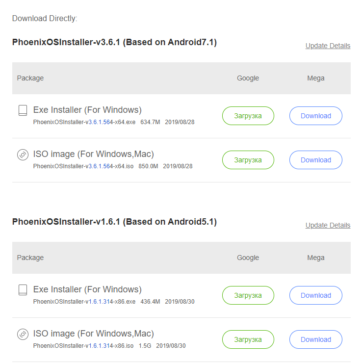362x363 pixels.
Task: Click the Exe Installer icon under v3.6.1
Action: (23, 110)
